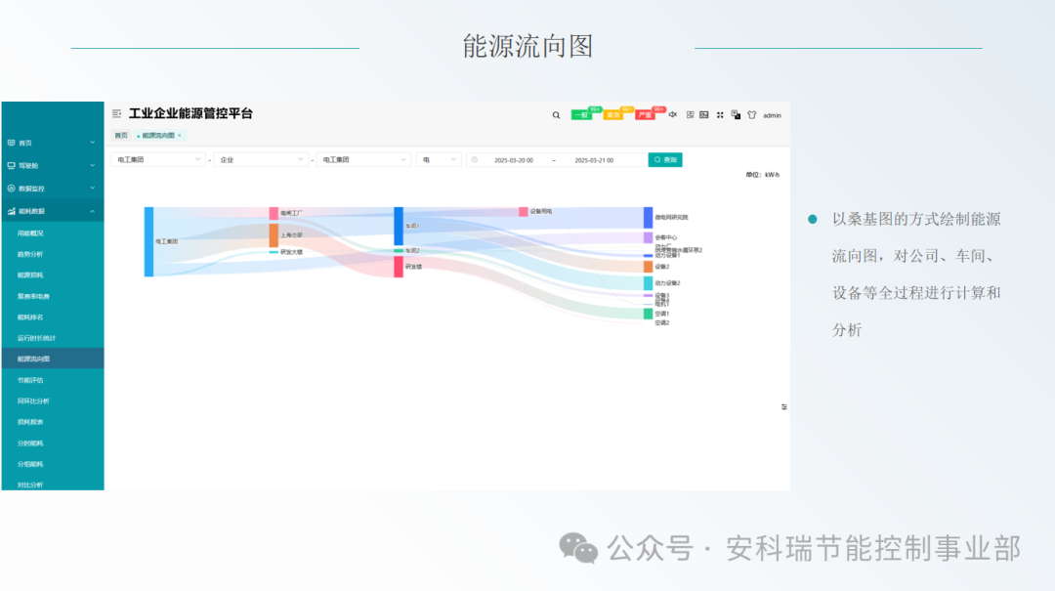Open 用能概况 in the sidebar
1055x591 pixels.
[x=53, y=233]
